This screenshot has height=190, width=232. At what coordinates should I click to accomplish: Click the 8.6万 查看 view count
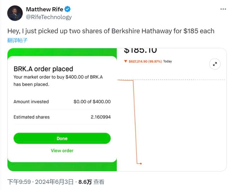pyautogui.click(x=91, y=182)
